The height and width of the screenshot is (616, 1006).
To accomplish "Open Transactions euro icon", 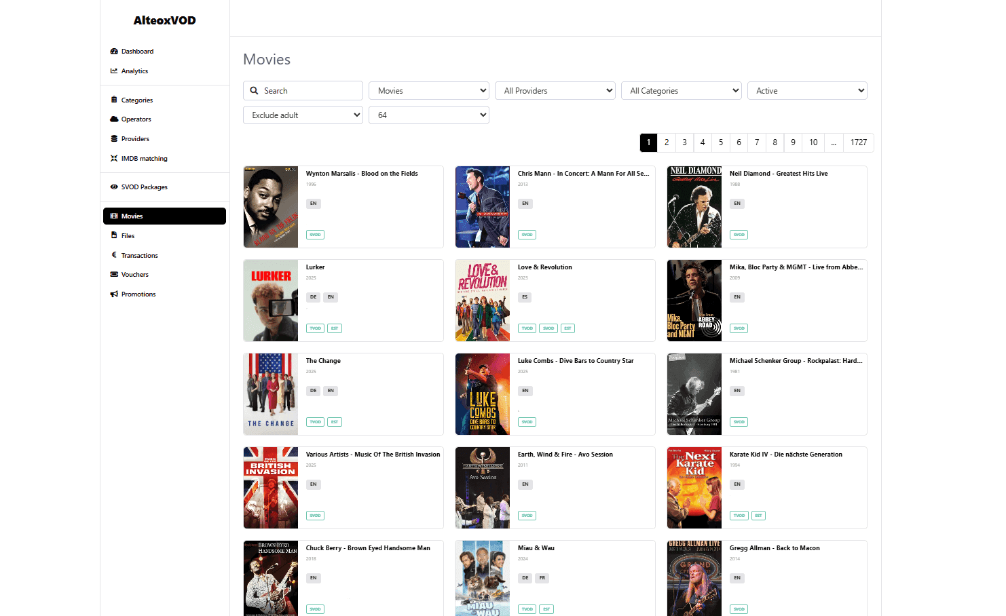I will pos(114,256).
